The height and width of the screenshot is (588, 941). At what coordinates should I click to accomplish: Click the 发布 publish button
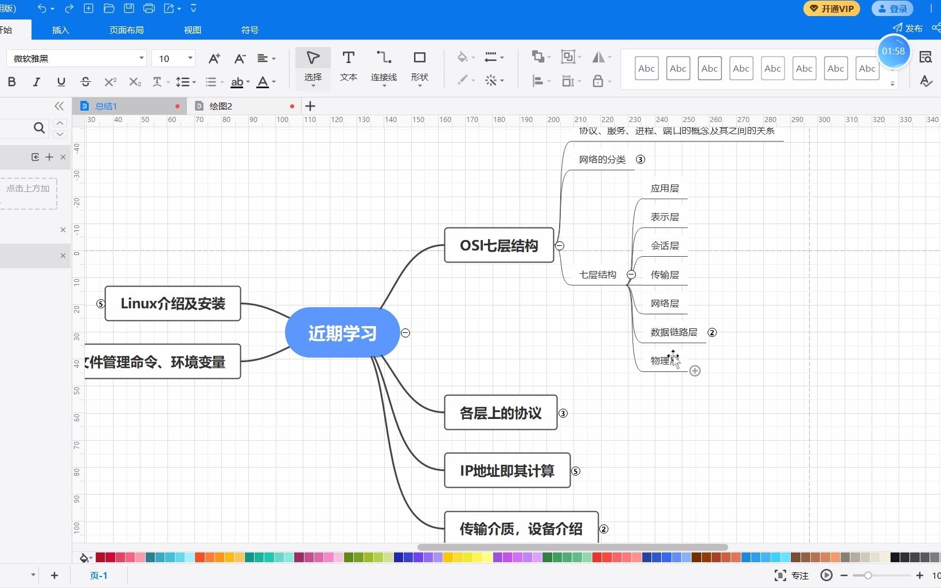[x=908, y=28]
